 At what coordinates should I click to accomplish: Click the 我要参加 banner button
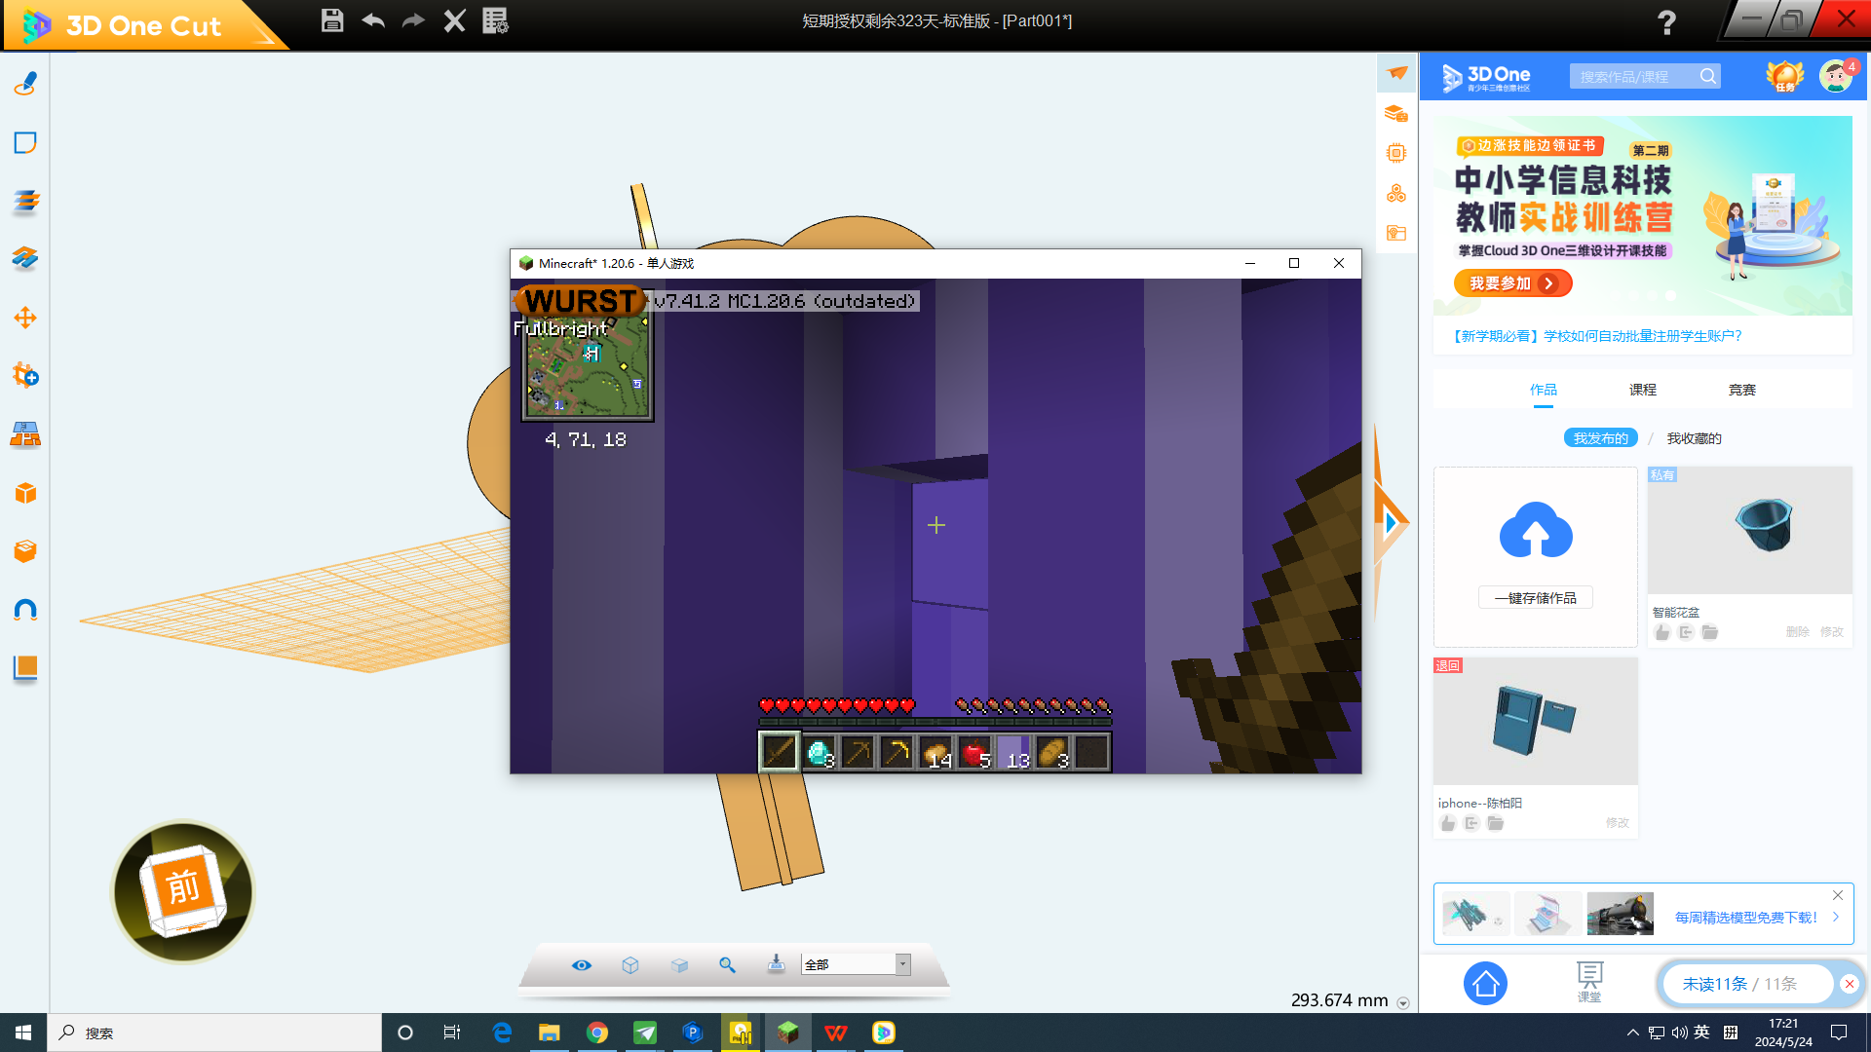1512,283
